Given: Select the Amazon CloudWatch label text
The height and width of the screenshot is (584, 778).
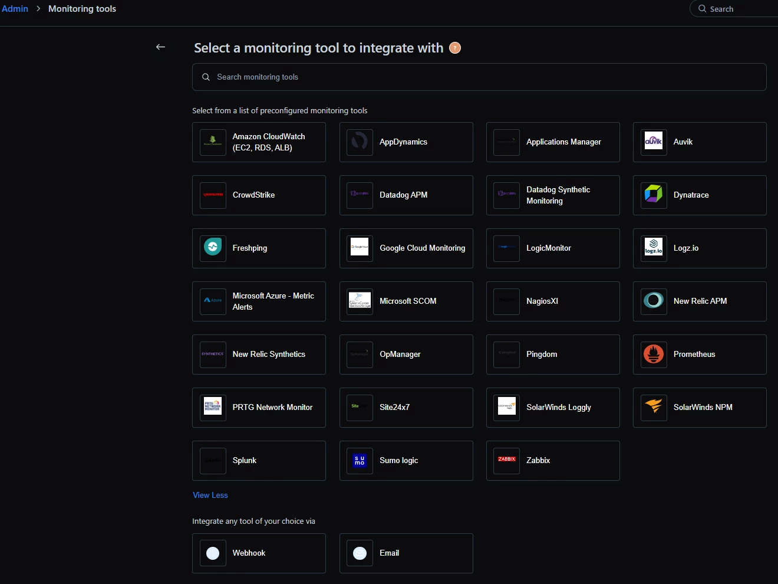Looking at the screenshot, I should (269, 142).
